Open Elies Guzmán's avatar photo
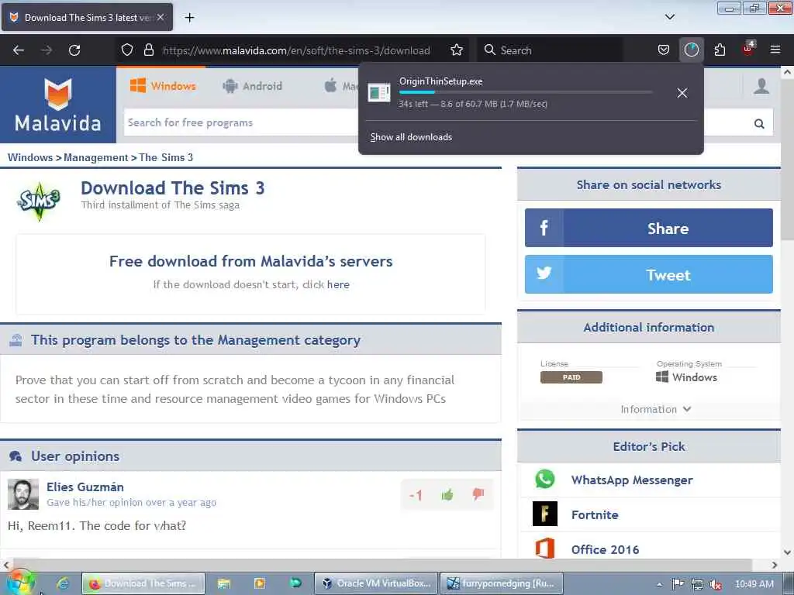The height and width of the screenshot is (595, 794). pos(22,494)
